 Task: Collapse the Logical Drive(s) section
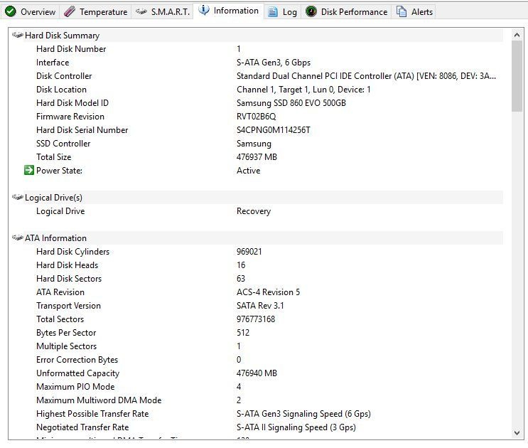[x=18, y=198]
